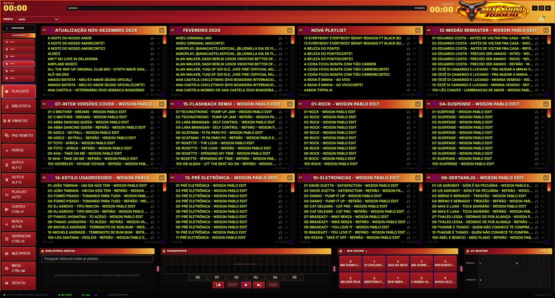
Task: Select the R3 cue button
Action: pyautogui.click(x=256, y=277)
